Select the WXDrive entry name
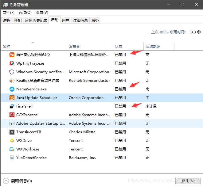The image size is (203, 186). [24, 141]
